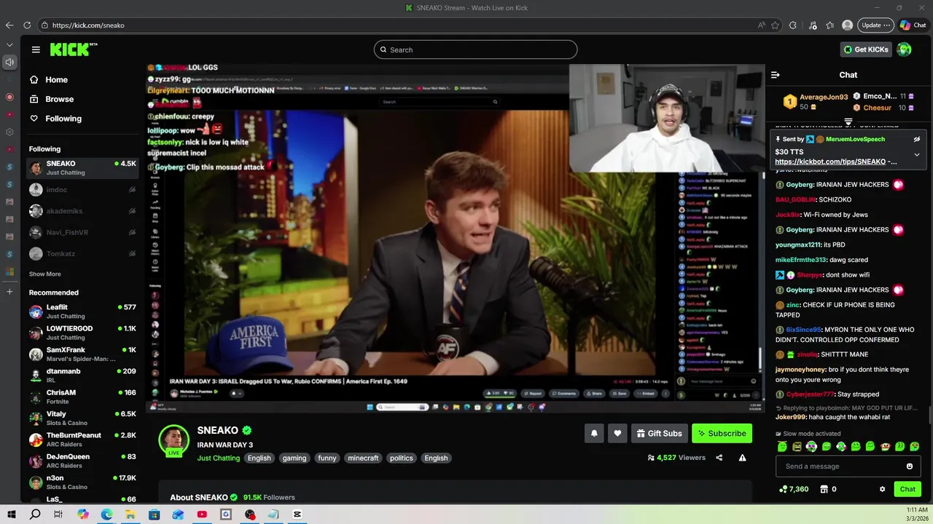Image resolution: width=933 pixels, height=524 pixels.
Task: Expand Show More under Following
Action: (x=44, y=274)
